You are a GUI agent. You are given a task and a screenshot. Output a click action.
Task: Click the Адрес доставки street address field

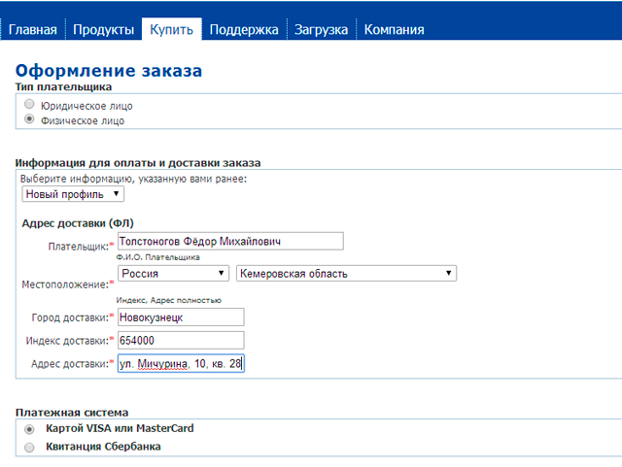coord(180,363)
